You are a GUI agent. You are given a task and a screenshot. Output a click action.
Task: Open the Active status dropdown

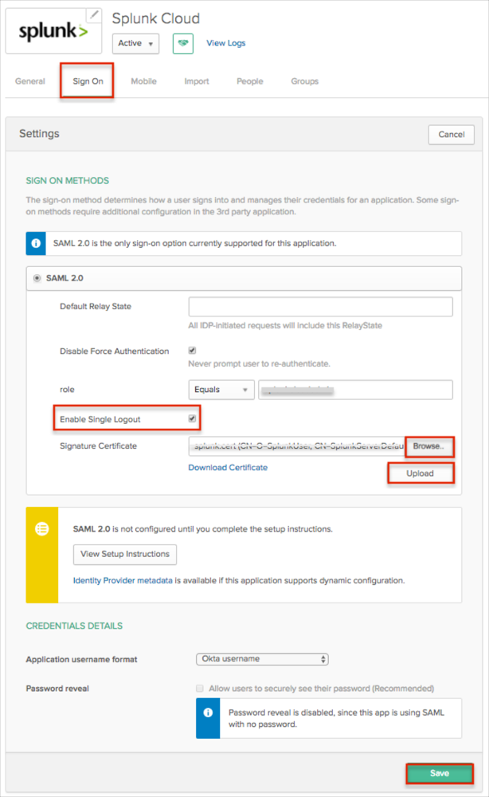coord(135,43)
